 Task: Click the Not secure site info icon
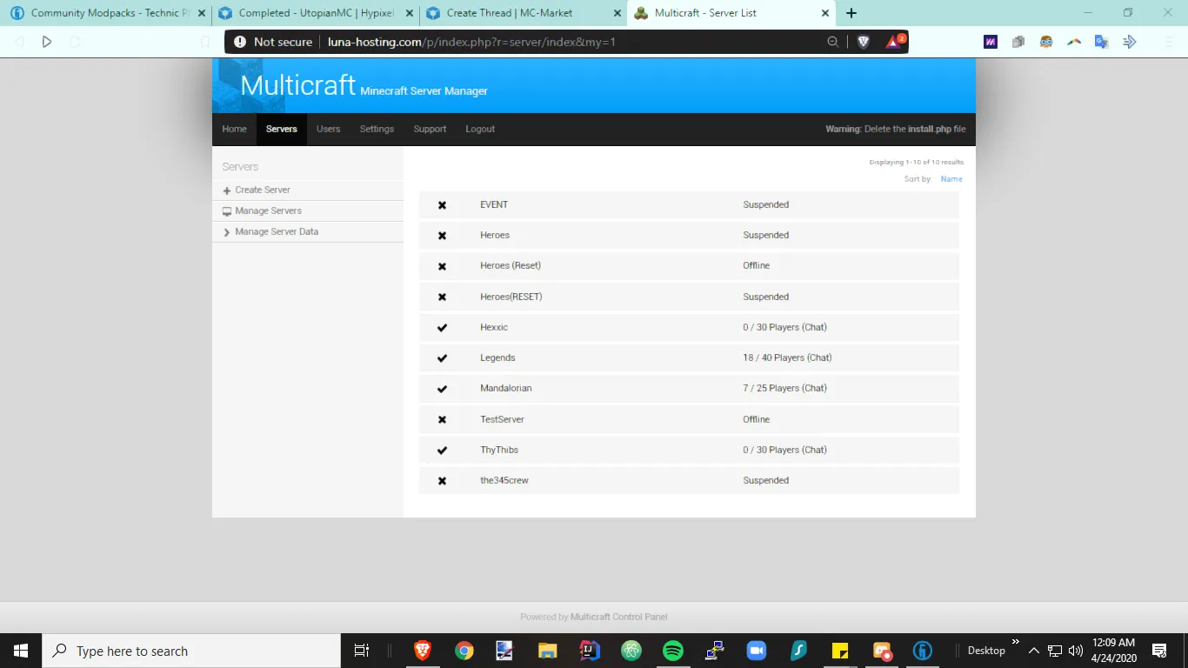click(x=240, y=42)
